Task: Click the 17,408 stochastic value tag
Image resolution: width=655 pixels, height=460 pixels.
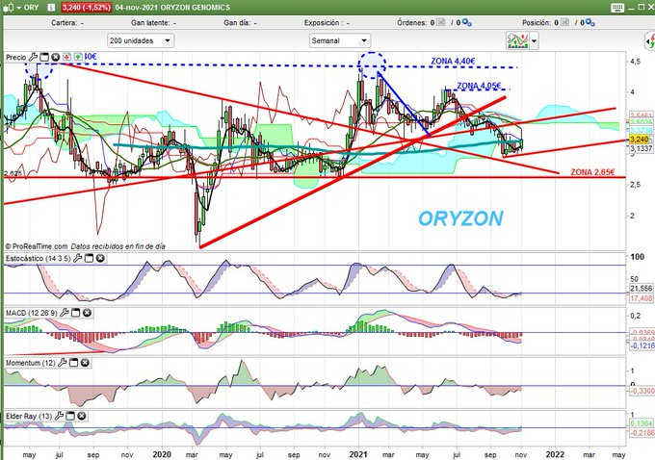Action: click(x=641, y=298)
